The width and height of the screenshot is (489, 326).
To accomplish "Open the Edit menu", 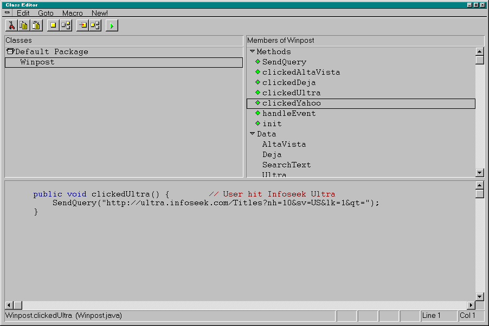I will coord(23,13).
